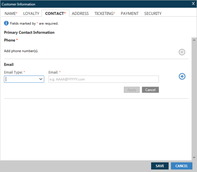Click the blue add email plus icon
The height and width of the screenshot is (172, 197).
(182, 76)
